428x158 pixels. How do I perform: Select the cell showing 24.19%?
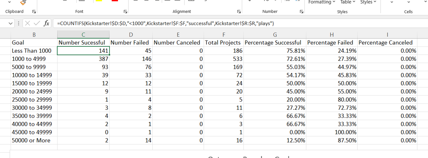(332, 51)
